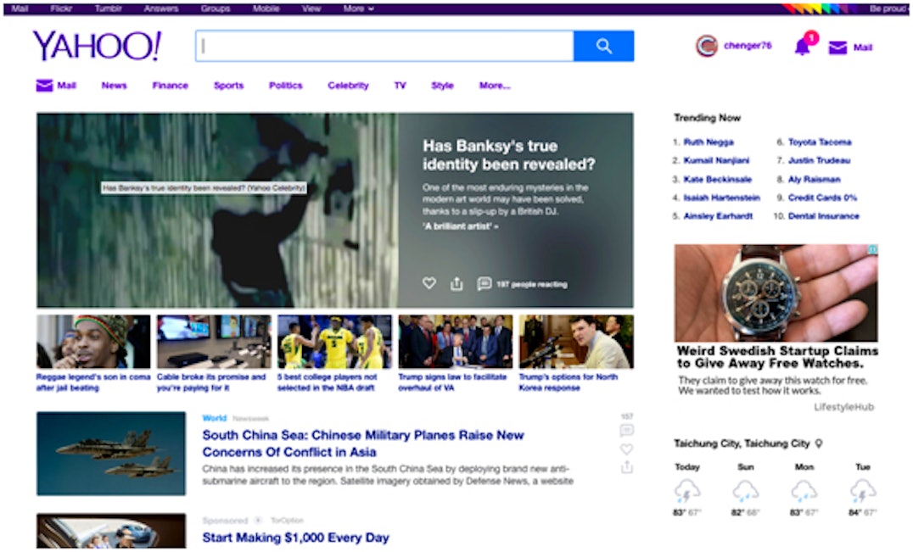Click the sponsored info icon near TorOption
This screenshot has height=552, width=913.
coord(258,520)
